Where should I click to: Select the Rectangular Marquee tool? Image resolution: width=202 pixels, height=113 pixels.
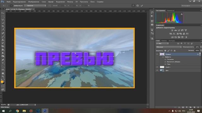pos(3,17)
